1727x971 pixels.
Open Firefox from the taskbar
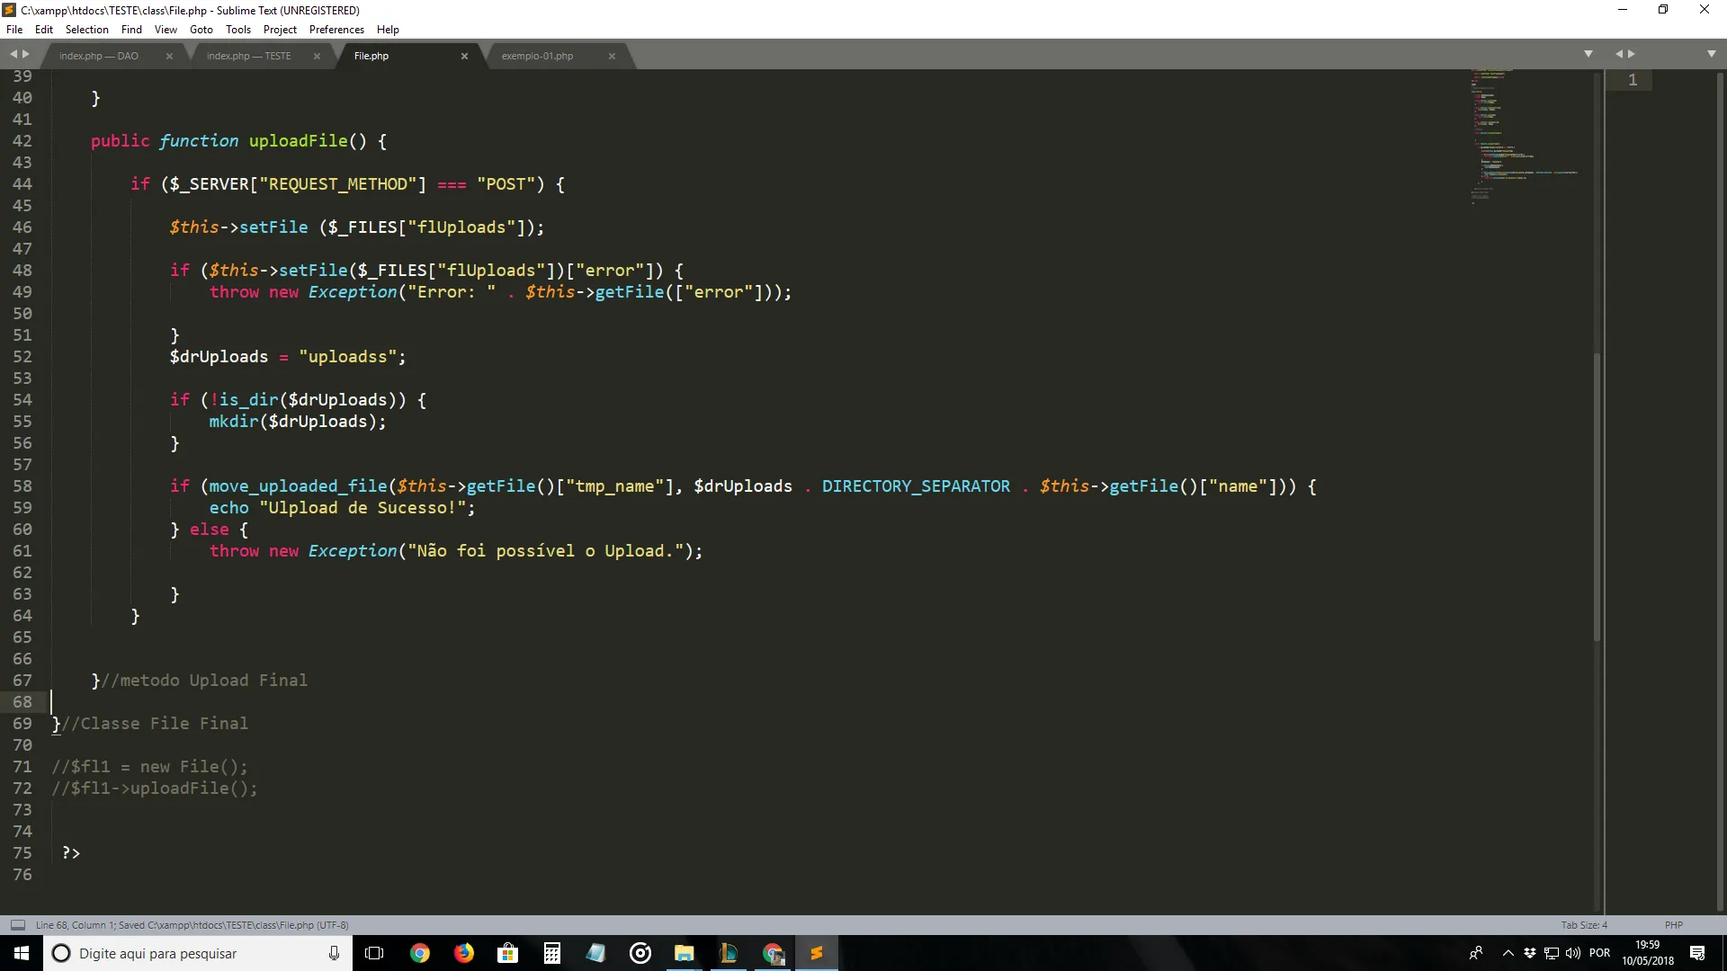(x=464, y=953)
